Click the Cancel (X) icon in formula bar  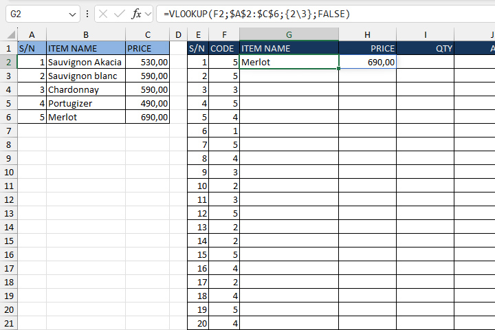pos(103,14)
